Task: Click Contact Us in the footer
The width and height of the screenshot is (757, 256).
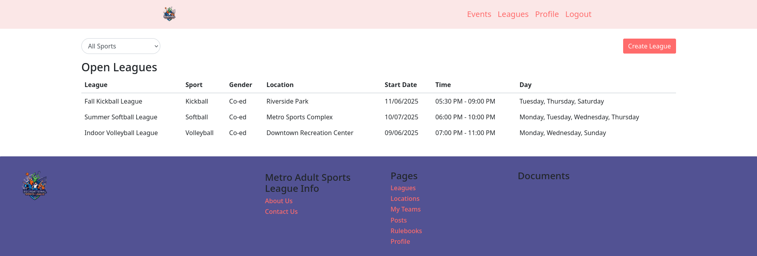Action: [281, 211]
